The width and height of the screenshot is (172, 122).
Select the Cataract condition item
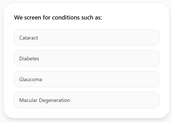point(86,37)
